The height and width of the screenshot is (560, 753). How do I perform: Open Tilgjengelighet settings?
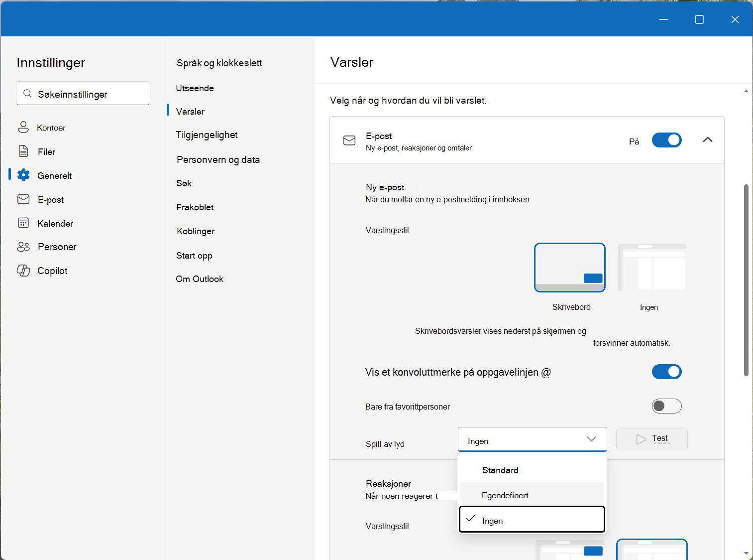(x=207, y=135)
